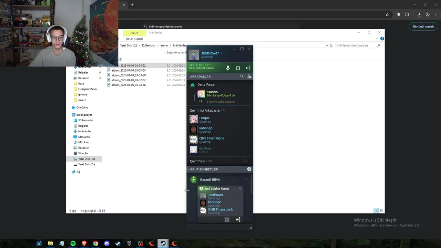This screenshot has height=248, width=441.
Task: Bookmark page with Chrome star icon
Action: pyautogui.click(x=387, y=14)
